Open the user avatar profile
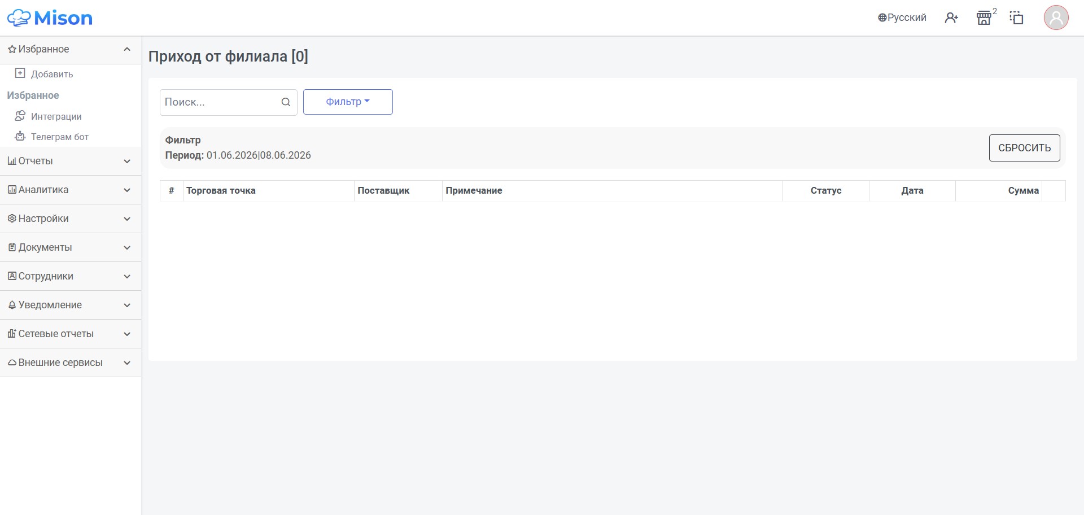The image size is (1084, 515). (x=1056, y=18)
